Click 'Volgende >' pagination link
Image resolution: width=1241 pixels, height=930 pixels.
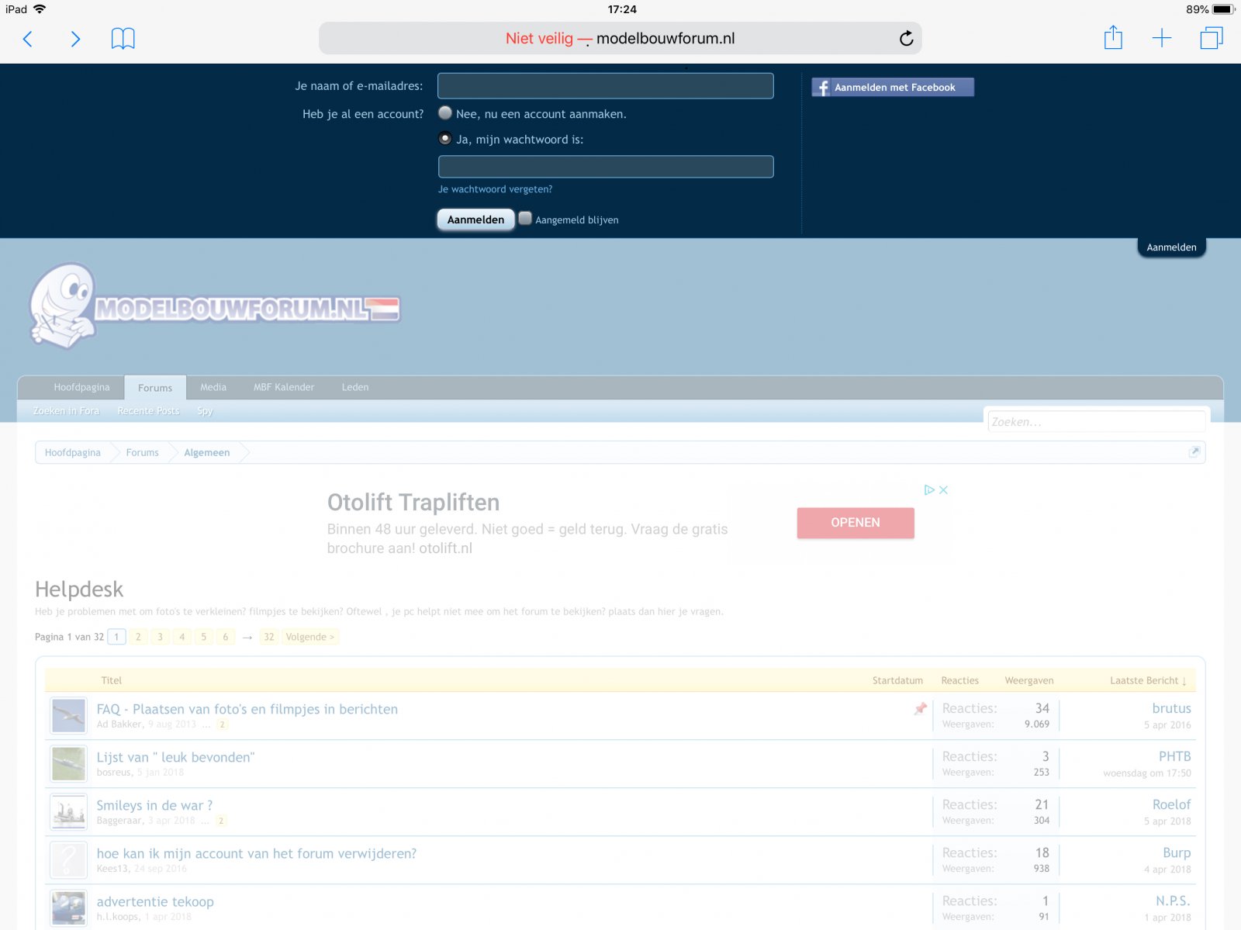(x=309, y=637)
